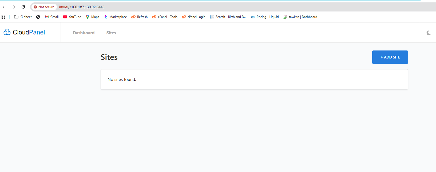
Task: Open the Maps bookmark
Action: pos(92,17)
